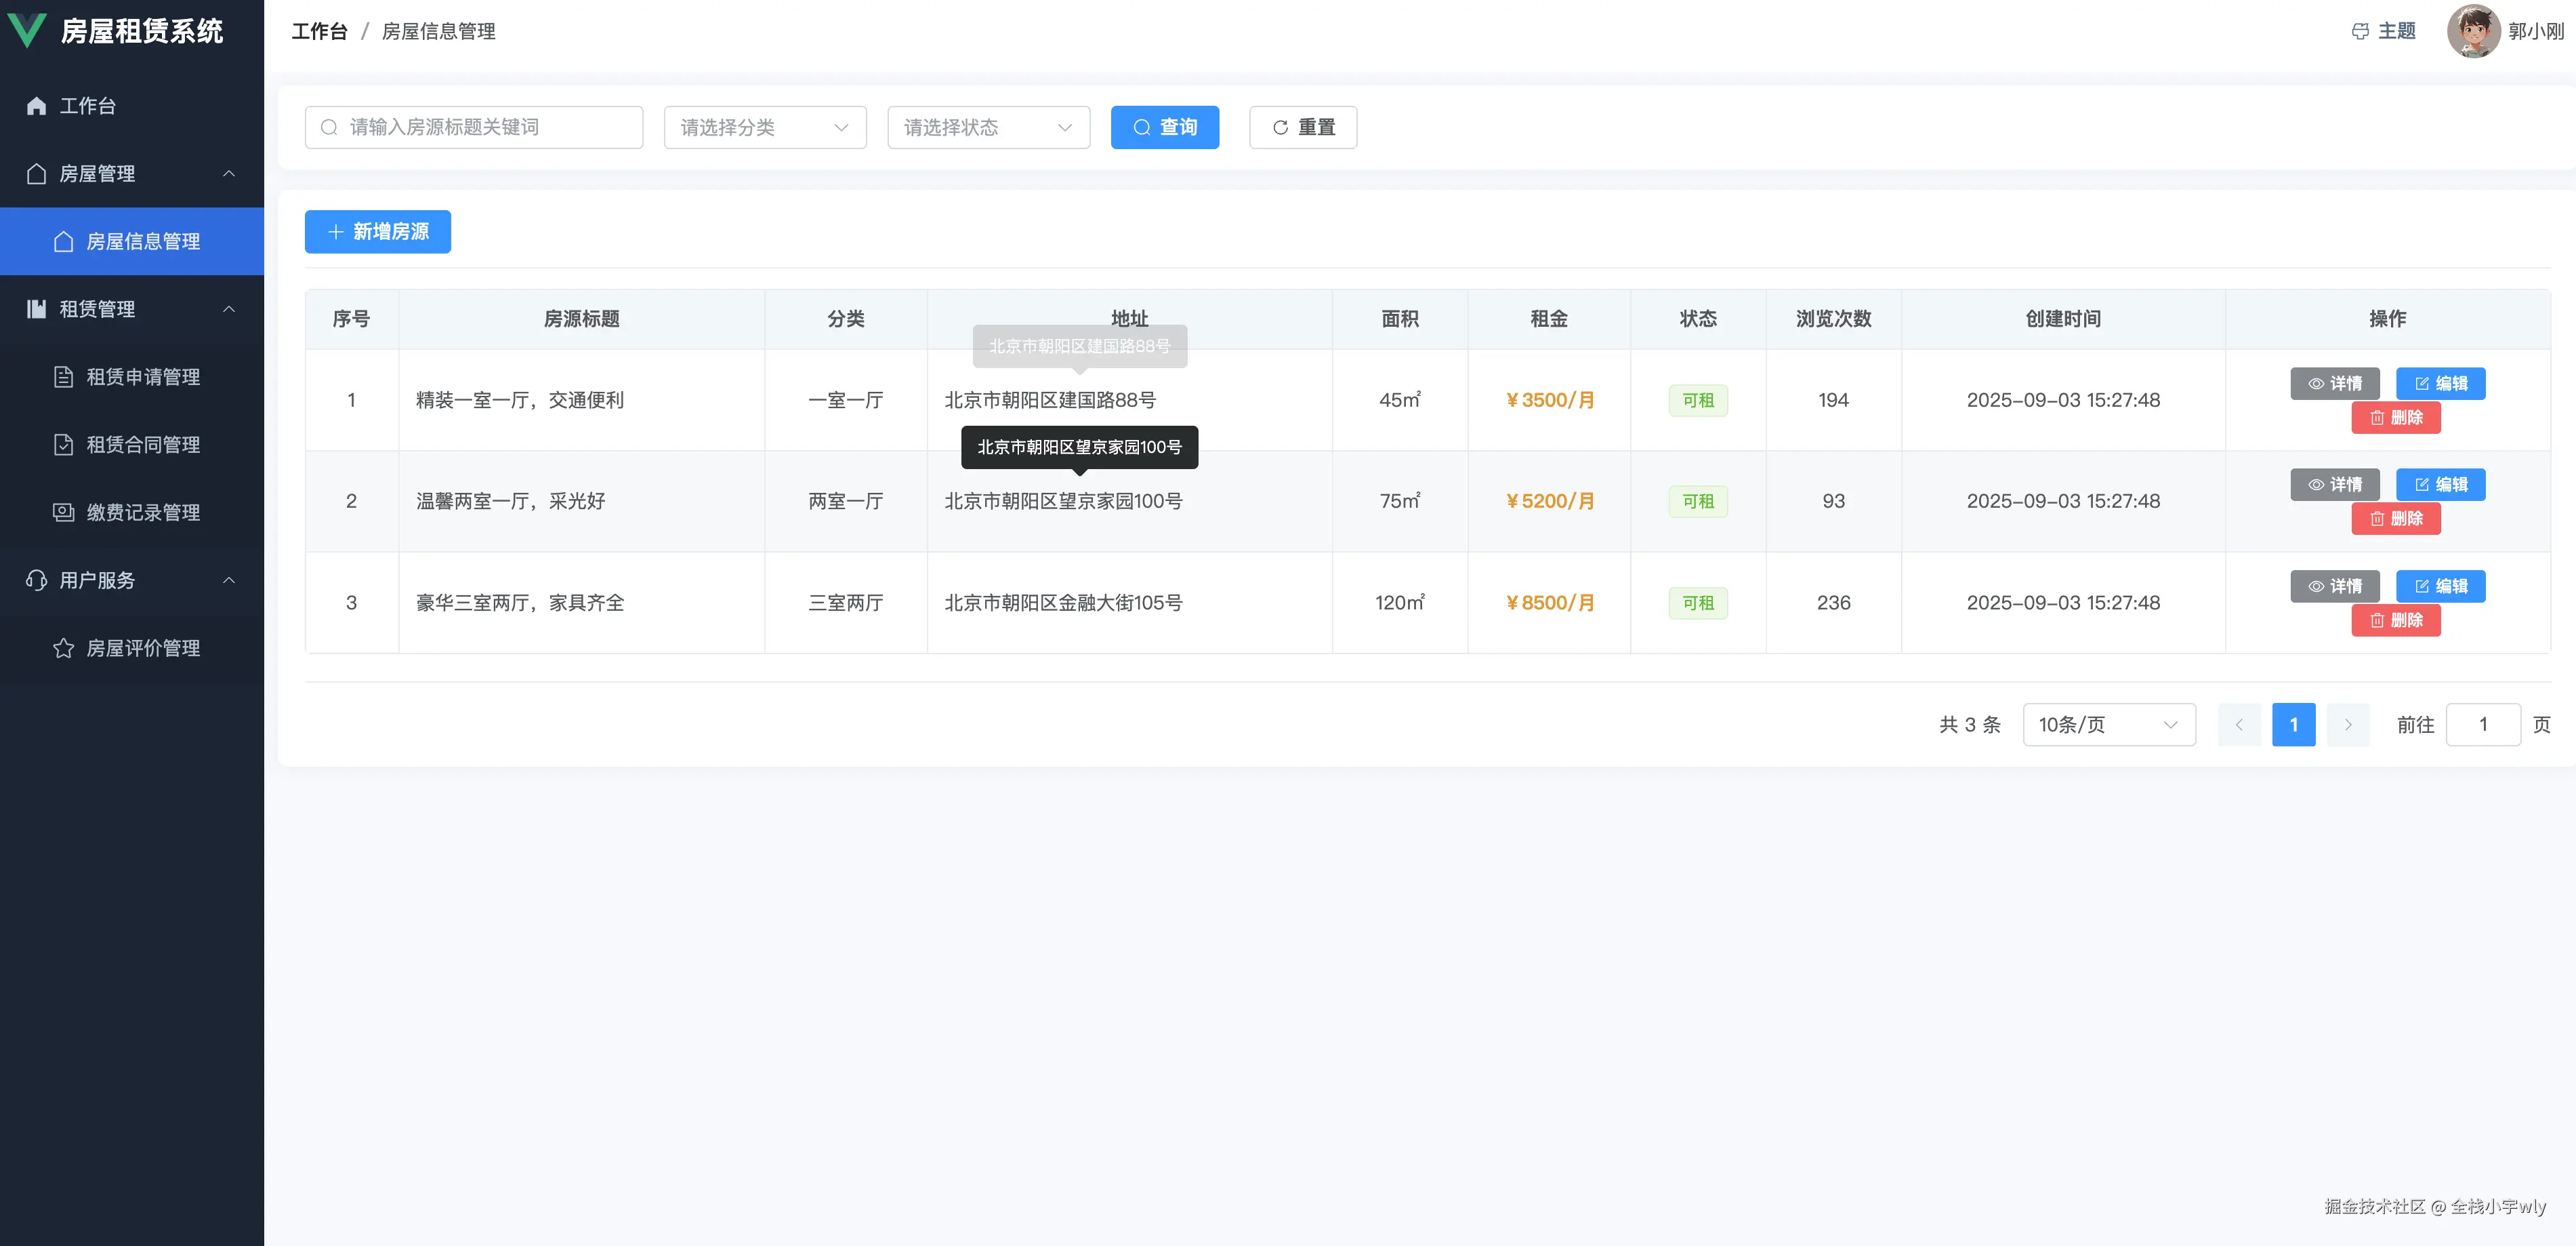Click the star icon for 房屋评价管理
This screenshot has height=1246, width=2576.
point(62,649)
